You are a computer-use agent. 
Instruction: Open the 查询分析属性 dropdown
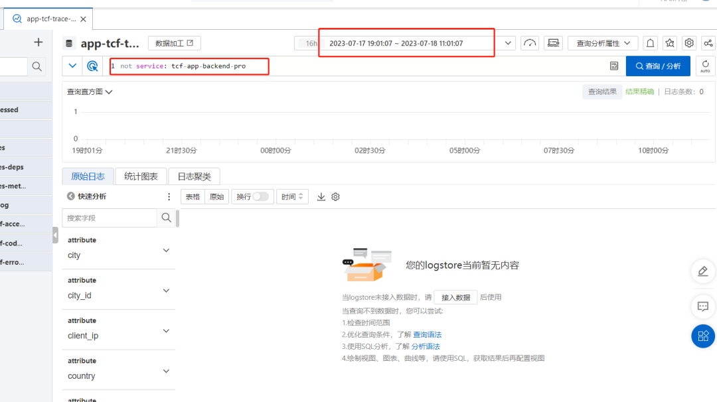[x=603, y=43]
